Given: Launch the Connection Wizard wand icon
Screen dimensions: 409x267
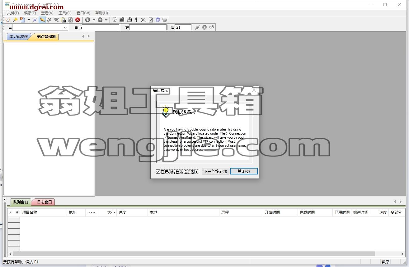Looking at the screenshot, I should click(x=15, y=20).
